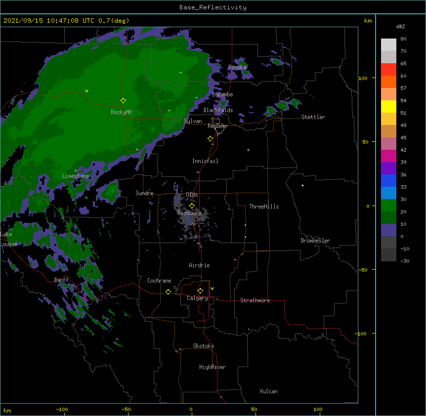
Task: Click the 100 tick on the right axis
Action: (363, 78)
